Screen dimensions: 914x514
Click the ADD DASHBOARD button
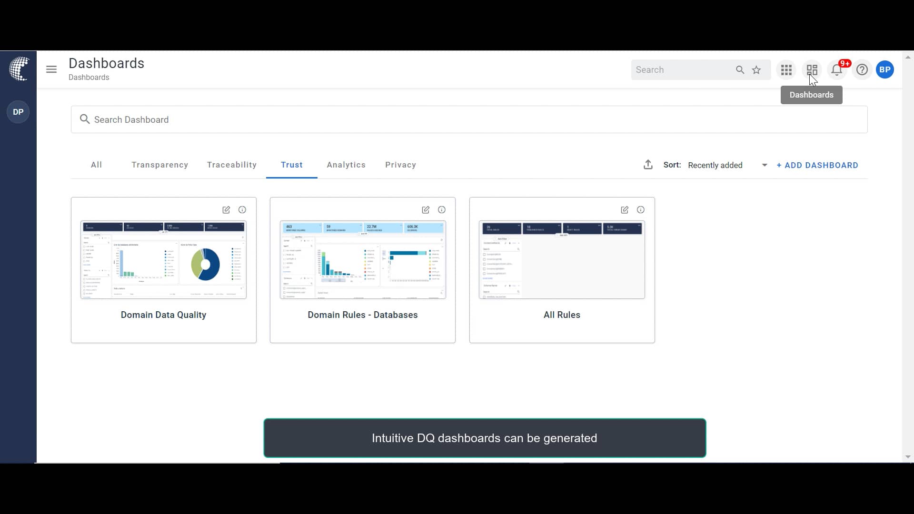pos(817,165)
